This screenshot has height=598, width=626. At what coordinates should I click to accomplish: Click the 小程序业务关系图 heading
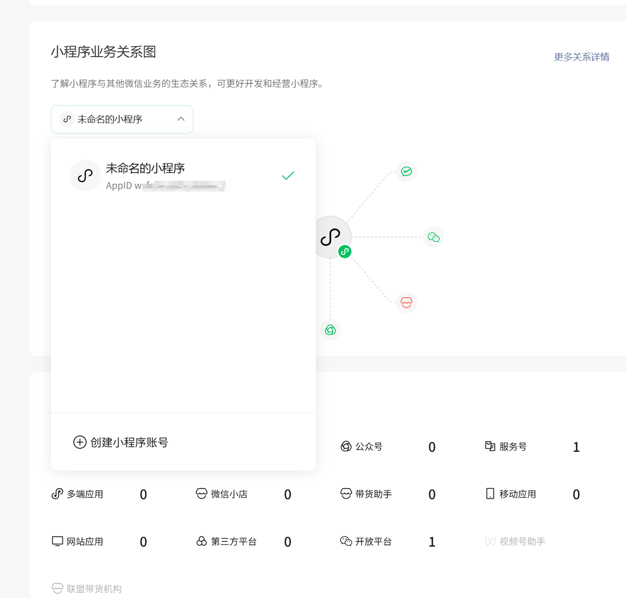click(104, 52)
